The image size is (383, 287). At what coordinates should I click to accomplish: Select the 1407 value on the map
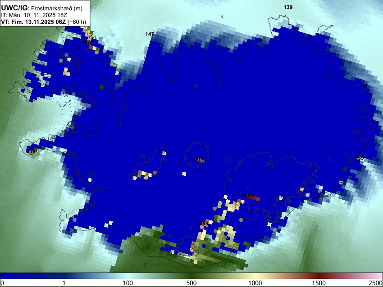tap(88, 42)
